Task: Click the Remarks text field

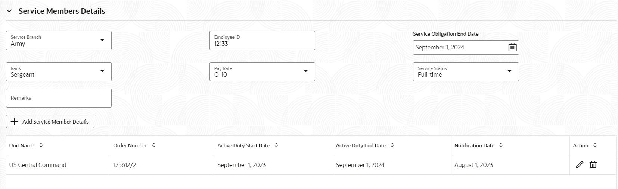Action: [x=59, y=98]
